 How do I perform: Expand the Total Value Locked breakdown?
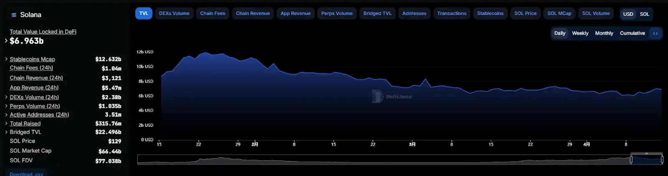[6, 41]
